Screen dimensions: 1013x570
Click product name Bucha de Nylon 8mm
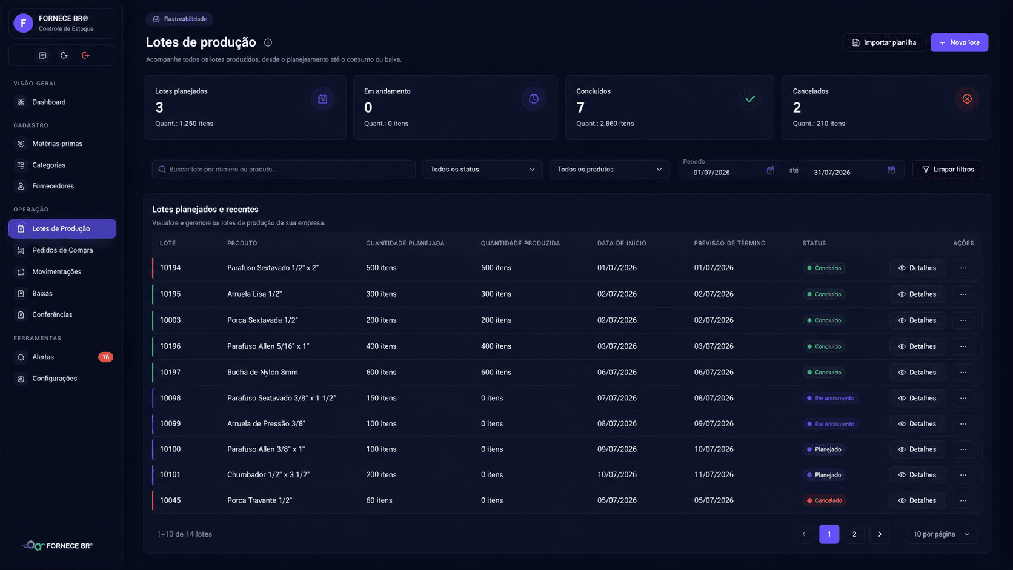pos(262,372)
